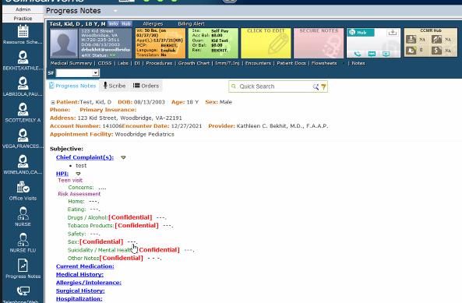Open the Growth Chart menu link

193,63
